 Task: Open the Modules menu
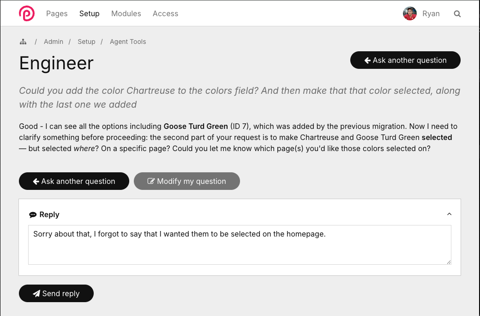click(126, 14)
